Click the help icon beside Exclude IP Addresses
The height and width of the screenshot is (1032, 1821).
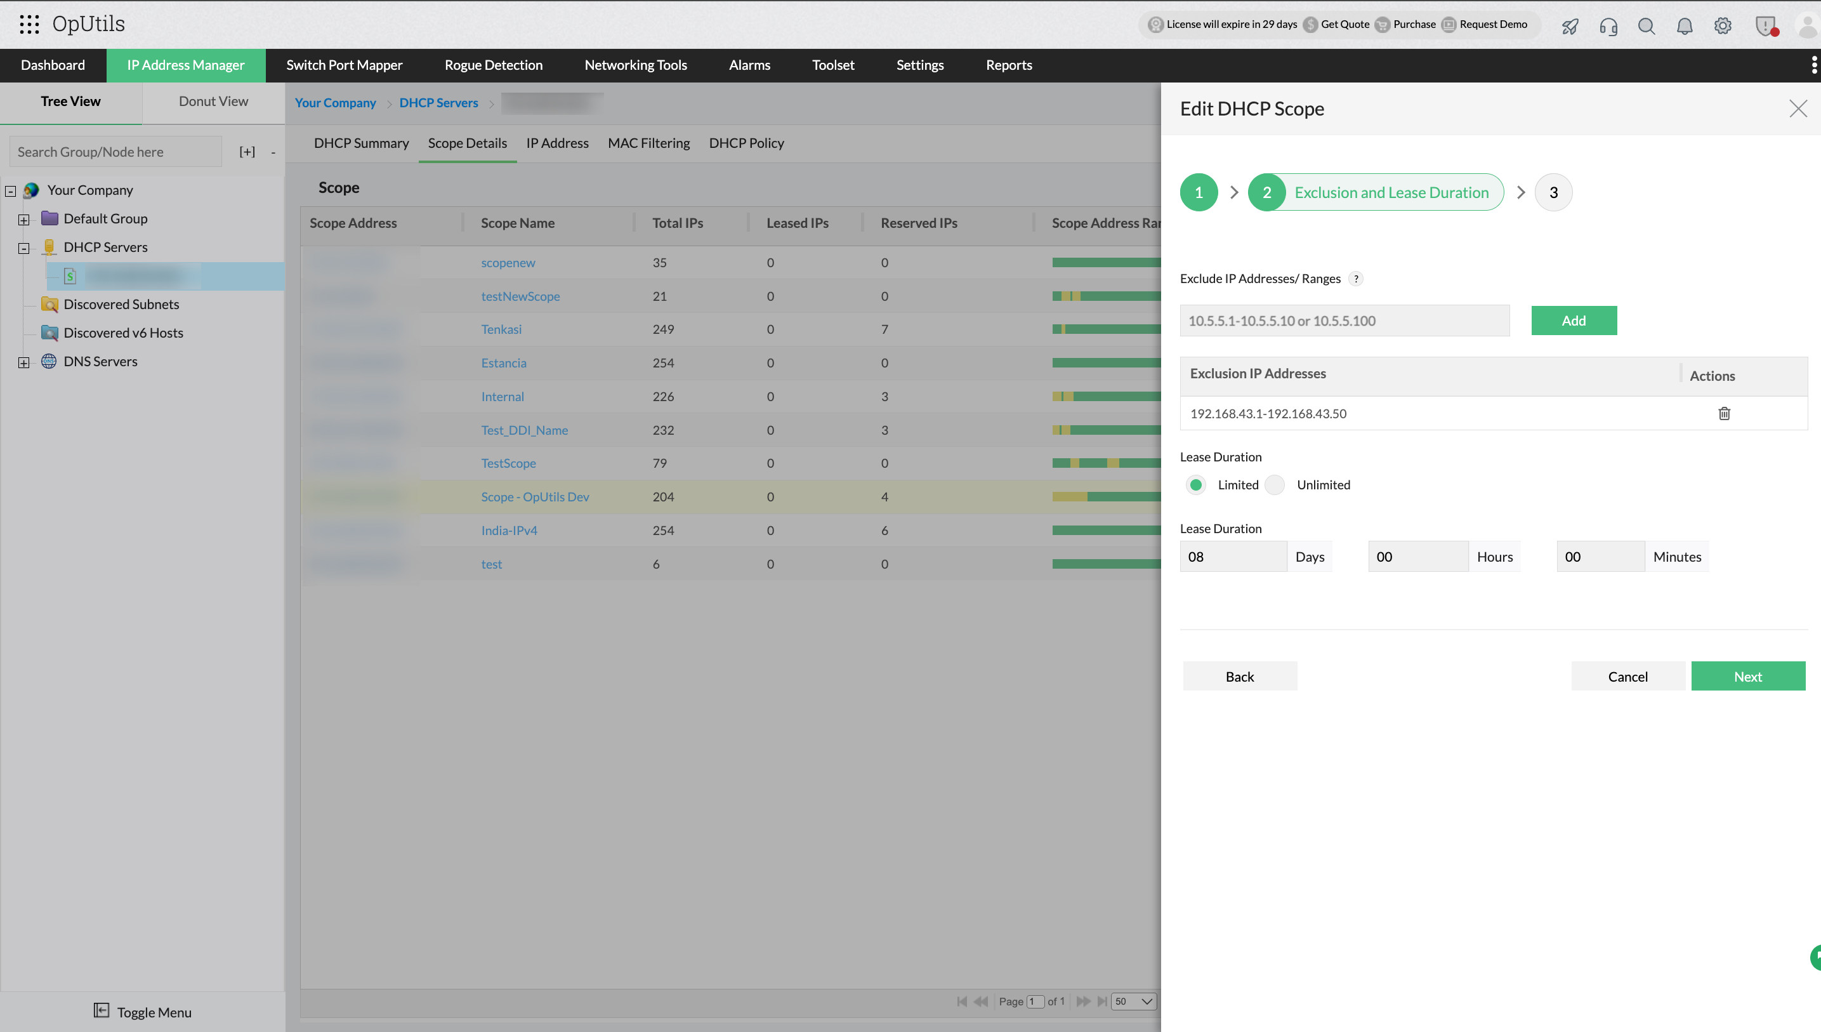tap(1355, 279)
